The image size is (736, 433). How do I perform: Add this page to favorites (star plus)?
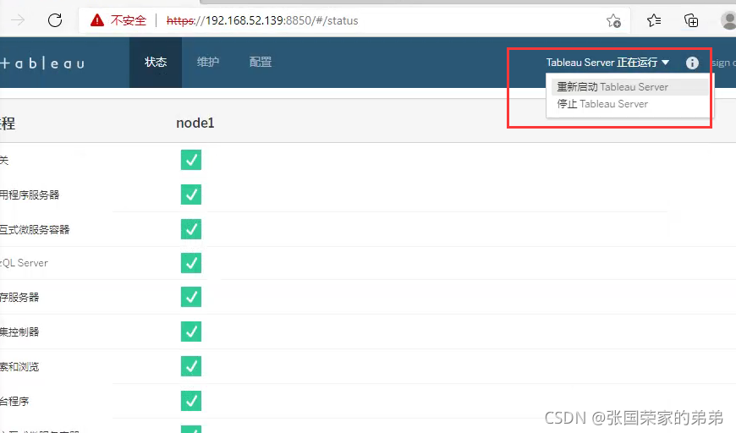(613, 20)
